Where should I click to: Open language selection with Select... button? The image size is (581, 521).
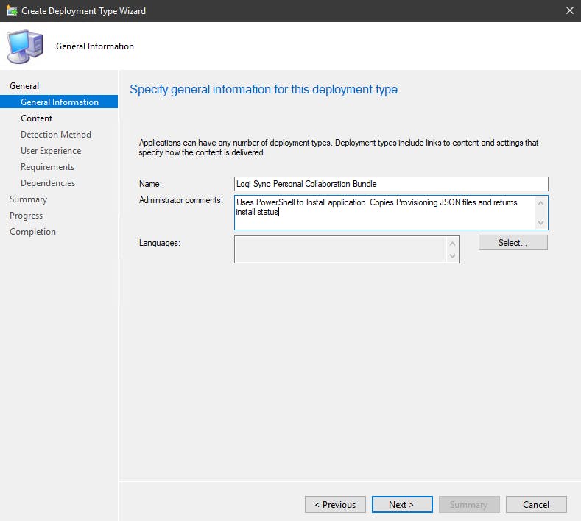[513, 243]
